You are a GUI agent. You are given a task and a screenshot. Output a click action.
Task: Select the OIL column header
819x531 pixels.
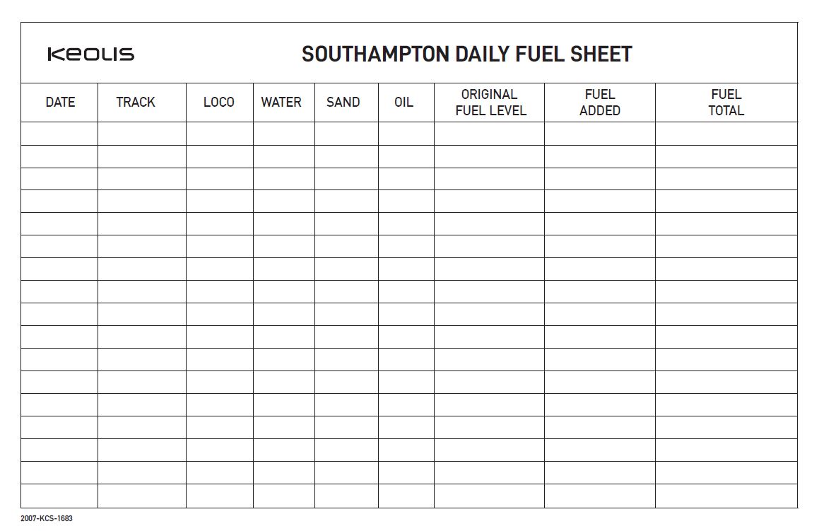pyautogui.click(x=403, y=103)
